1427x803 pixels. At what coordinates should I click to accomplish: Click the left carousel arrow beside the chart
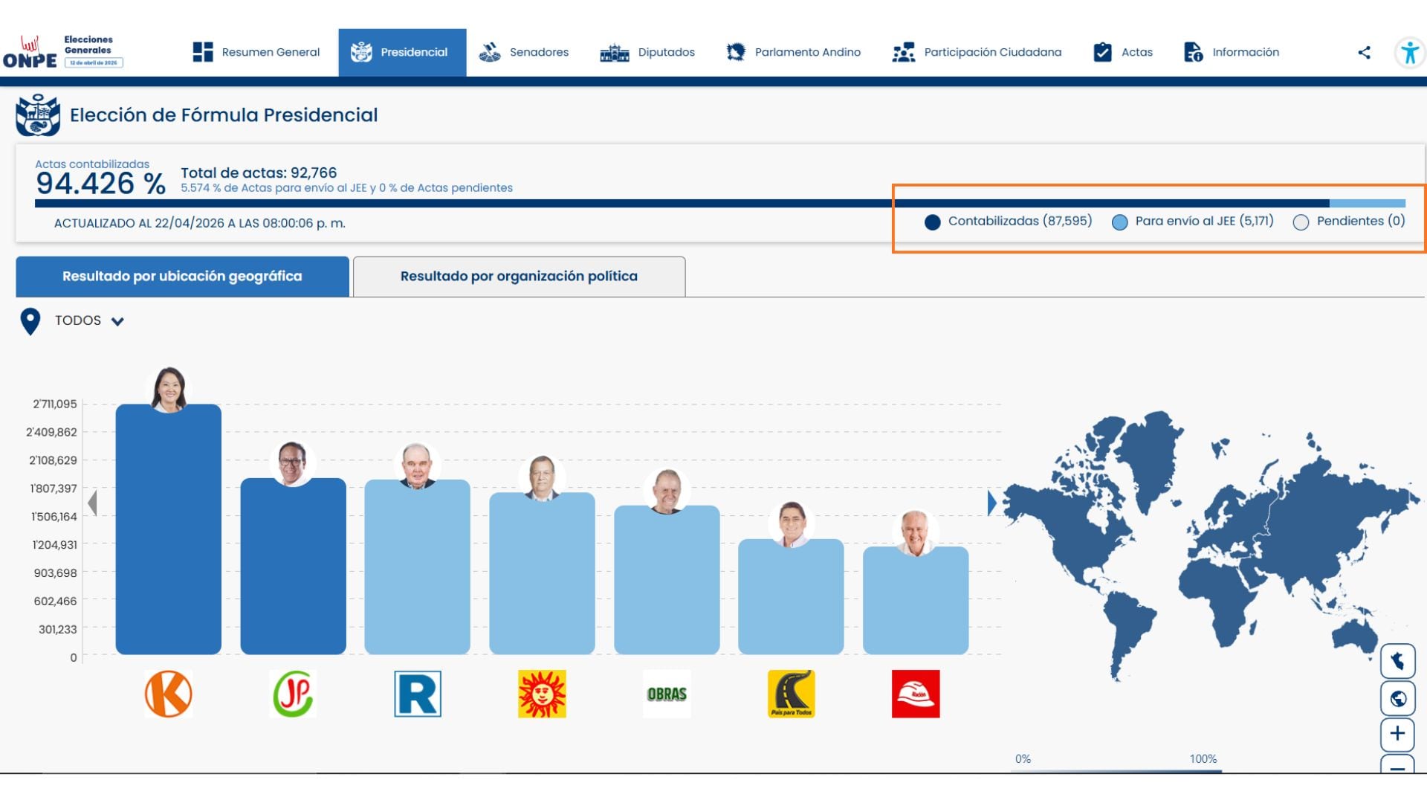pyautogui.click(x=92, y=502)
